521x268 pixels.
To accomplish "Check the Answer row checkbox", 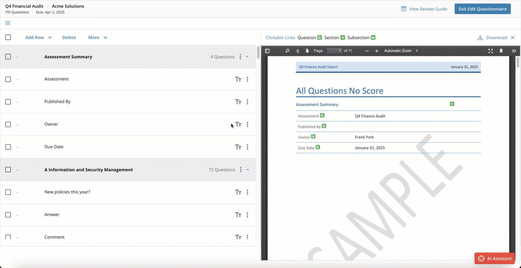I will pyautogui.click(x=8, y=215).
